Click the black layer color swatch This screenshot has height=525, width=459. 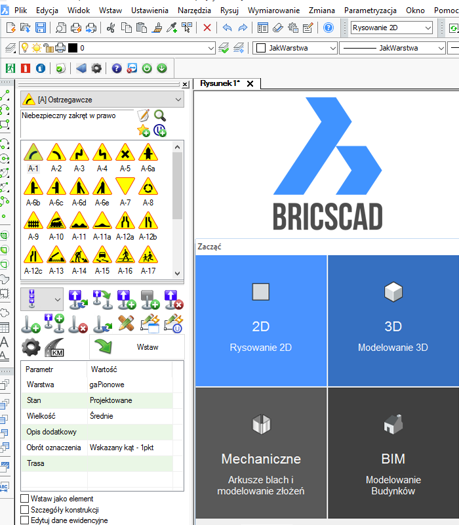click(x=73, y=48)
